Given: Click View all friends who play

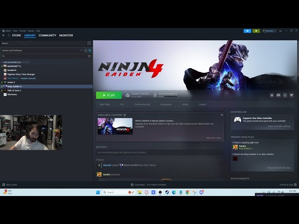Looking at the screenshot, I should (x=279, y=168).
